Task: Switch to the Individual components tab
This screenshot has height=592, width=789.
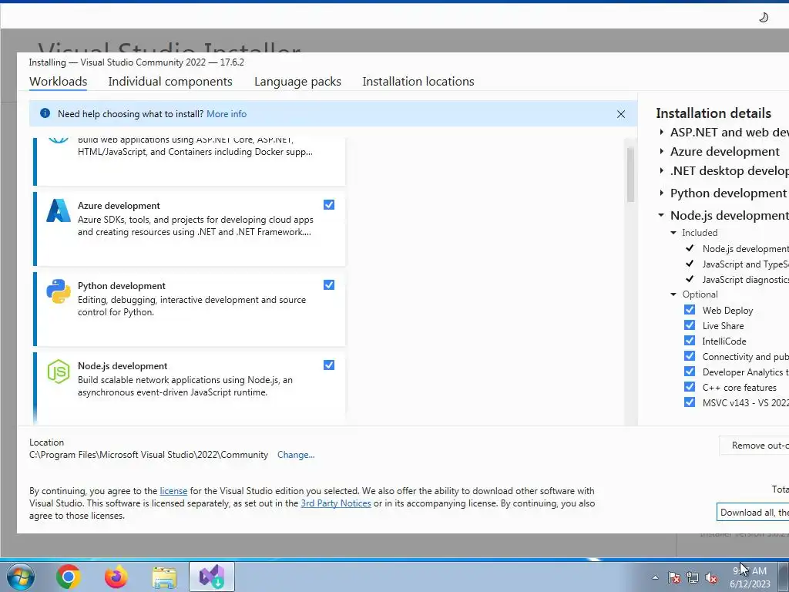Action: [170, 82]
